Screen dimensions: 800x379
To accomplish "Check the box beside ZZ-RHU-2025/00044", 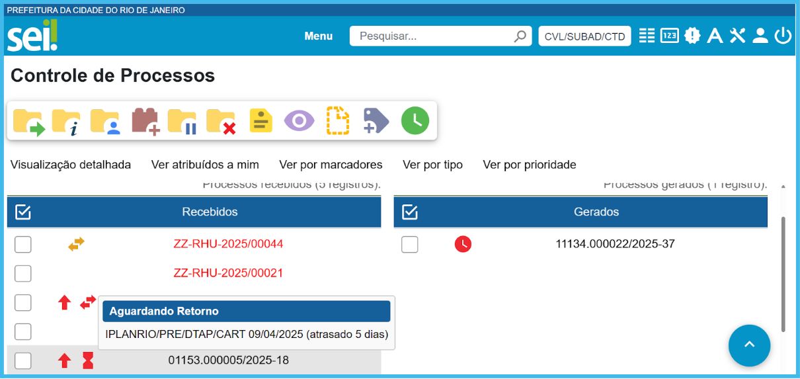I will click(x=23, y=244).
